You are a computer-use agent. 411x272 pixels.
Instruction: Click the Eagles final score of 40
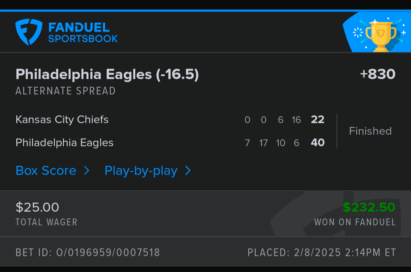(317, 143)
